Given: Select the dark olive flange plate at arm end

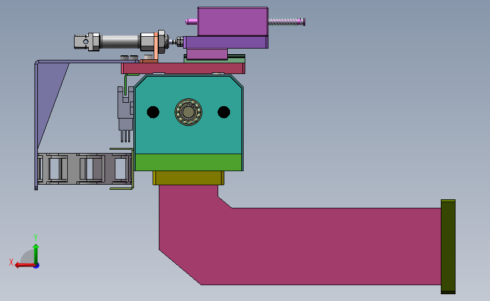Looking at the screenshot, I should click(448, 247).
